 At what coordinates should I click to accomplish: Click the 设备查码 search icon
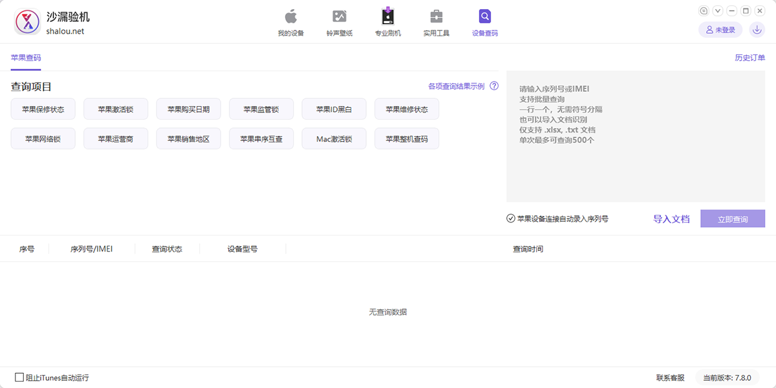[485, 17]
